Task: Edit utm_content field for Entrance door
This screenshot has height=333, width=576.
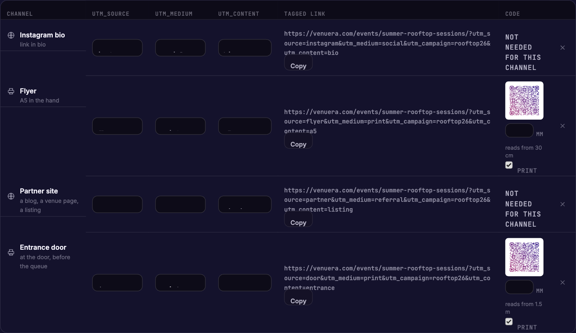Action: click(x=245, y=283)
